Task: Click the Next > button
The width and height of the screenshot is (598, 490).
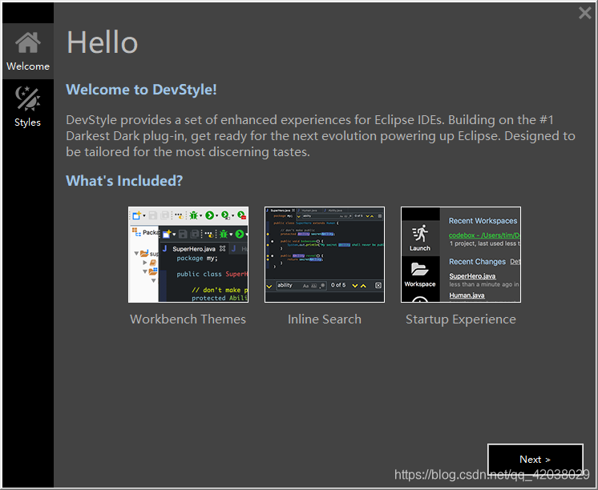Action: [x=535, y=459]
